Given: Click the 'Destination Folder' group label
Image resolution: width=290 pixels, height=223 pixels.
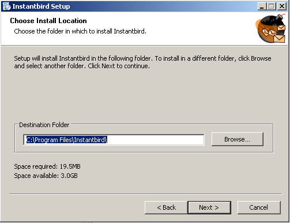Looking at the screenshot, I should tap(44, 125).
